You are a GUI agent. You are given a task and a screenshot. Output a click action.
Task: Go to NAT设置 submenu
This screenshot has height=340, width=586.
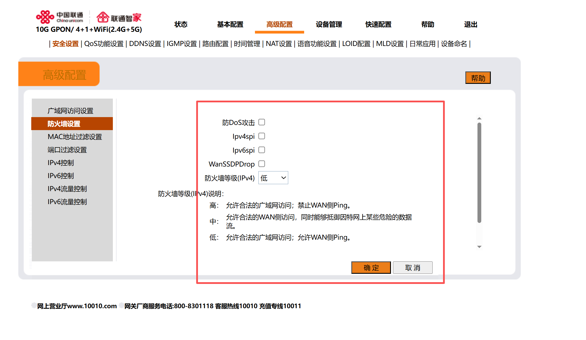point(279,44)
